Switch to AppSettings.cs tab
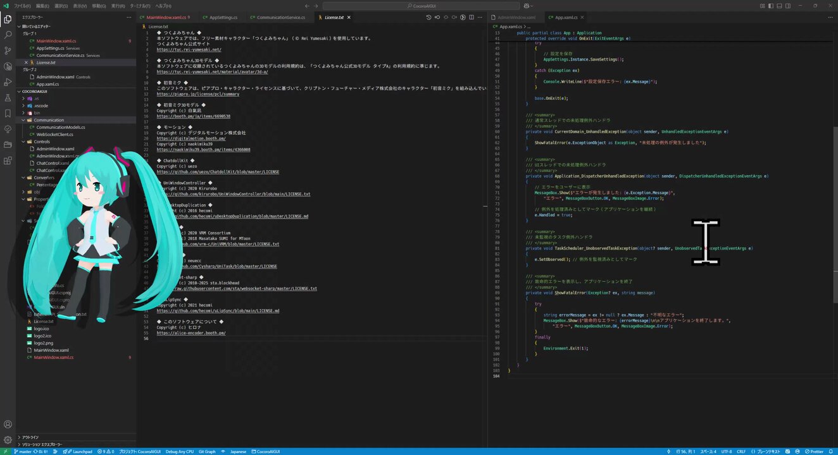 click(223, 18)
